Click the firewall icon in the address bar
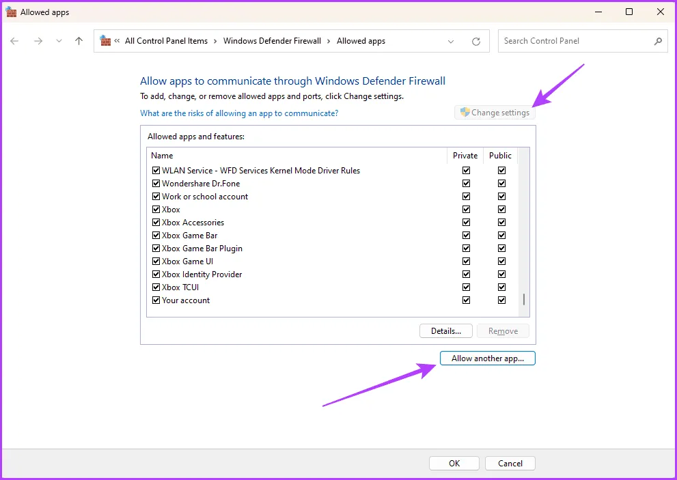677x480 pixels. (105, 40)
